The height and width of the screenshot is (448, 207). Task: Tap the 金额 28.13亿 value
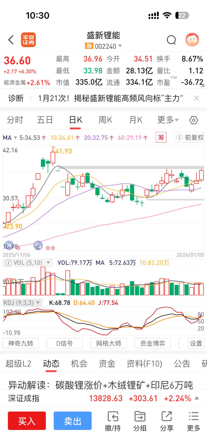(139, 71)
